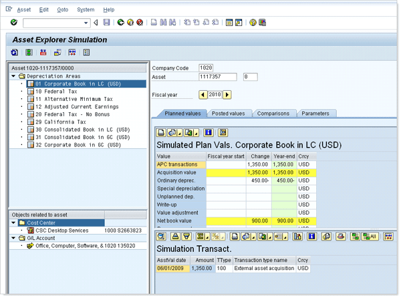The height and width of the screenshot is (298, 401).
Task: Click the green Back arrow icon
Action: pyautogui.click(x=121, y=23)
